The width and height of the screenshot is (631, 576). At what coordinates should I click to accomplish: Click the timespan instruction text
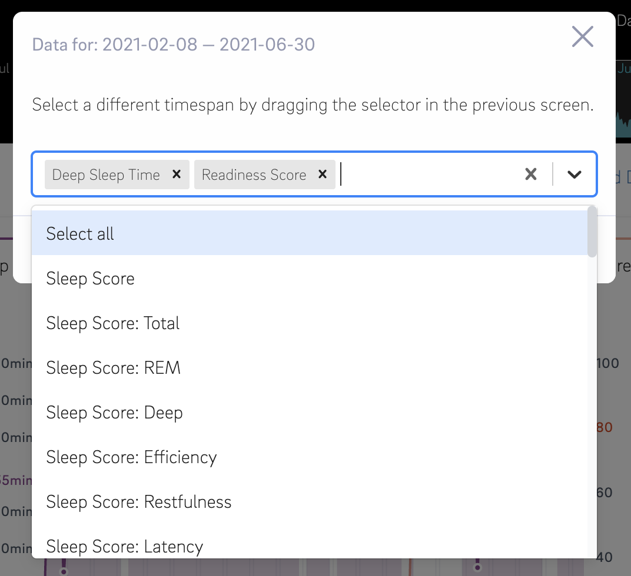point(313,105)
